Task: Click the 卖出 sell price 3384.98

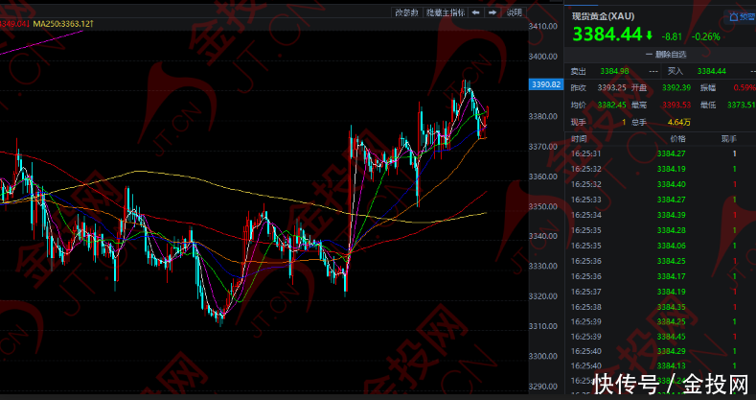Action: (x=613, y=71)
